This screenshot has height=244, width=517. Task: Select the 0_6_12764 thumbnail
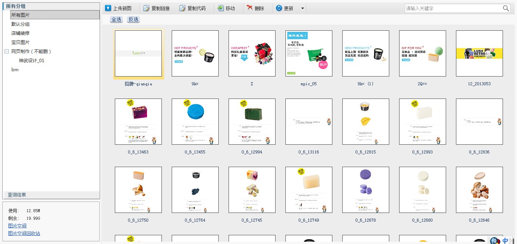point(195,190)
